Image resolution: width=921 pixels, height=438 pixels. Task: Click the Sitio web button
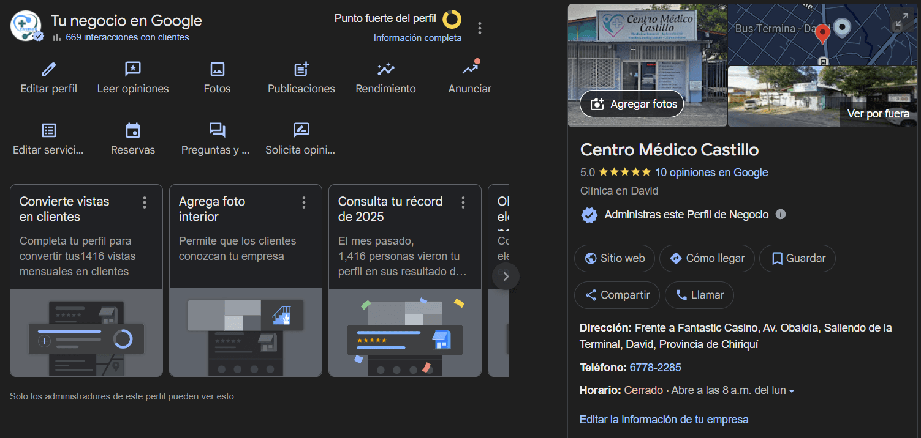[x=615, y=258]
